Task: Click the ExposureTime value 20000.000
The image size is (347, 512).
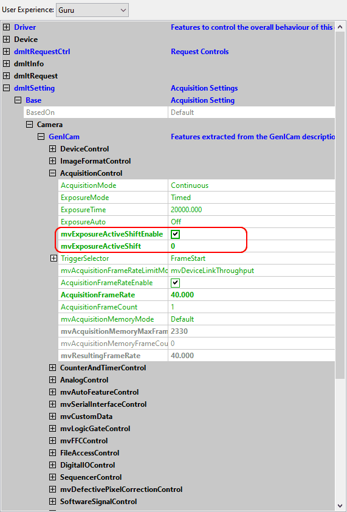Action: click(x=252, y=210)
